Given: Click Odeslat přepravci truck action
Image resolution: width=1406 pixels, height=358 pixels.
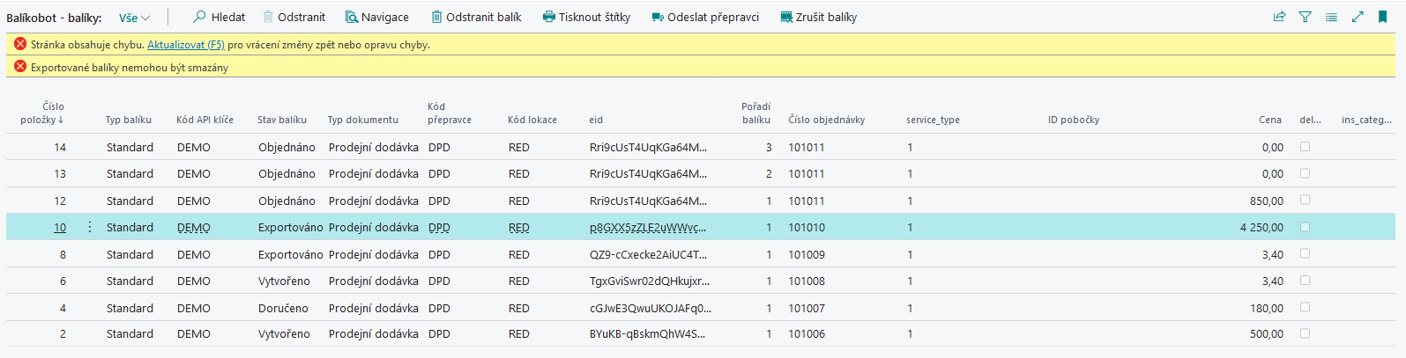Looking at the screenshot, I should 704,17.
